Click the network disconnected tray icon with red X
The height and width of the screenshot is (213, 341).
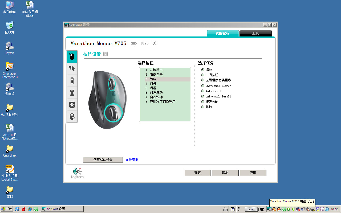[x=298, y=209]
